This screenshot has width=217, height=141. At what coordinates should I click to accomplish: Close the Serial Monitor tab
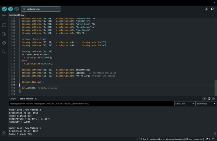coord(36,99)
